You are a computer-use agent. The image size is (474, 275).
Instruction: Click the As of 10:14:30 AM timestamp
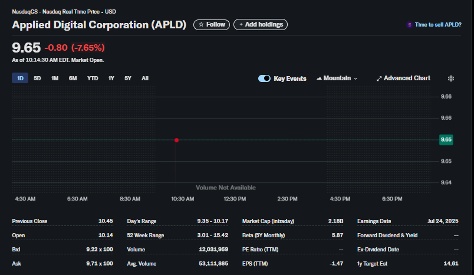[x=58, y=60]
